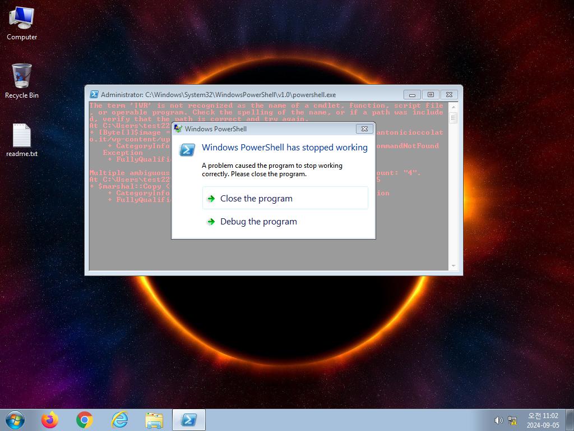This screenshot has height=431, width=574.
Task: Click 'The term 'IWR' is not recognized' error line
Action: click(x=266, y=106)
